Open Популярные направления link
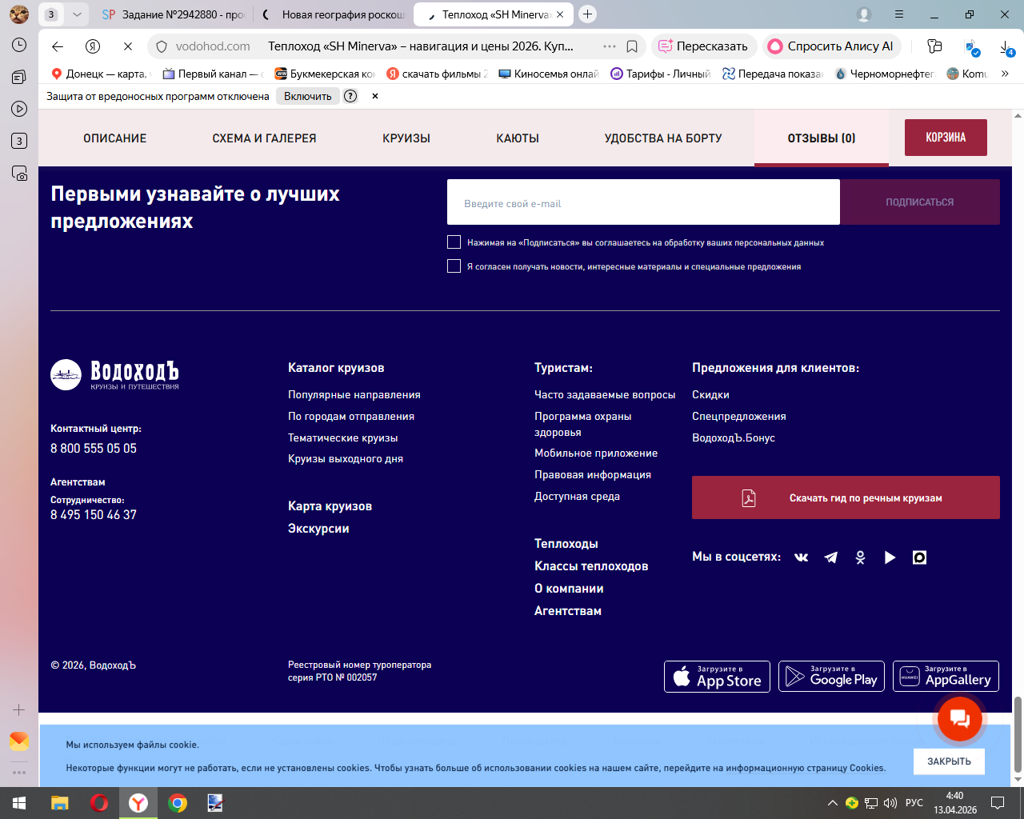 point(354,394)
